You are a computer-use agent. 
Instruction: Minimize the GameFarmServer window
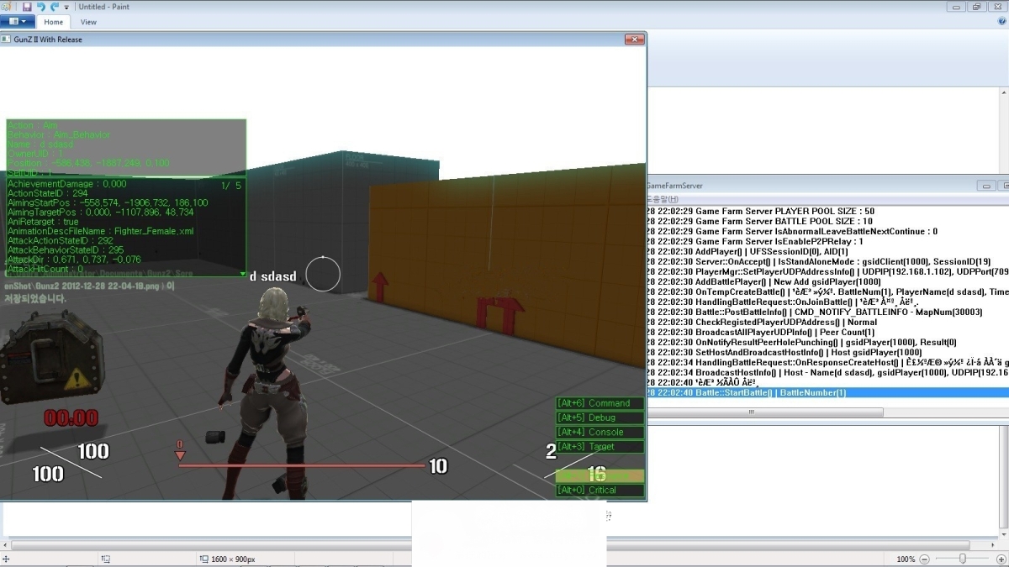click(x=988, y=186)
